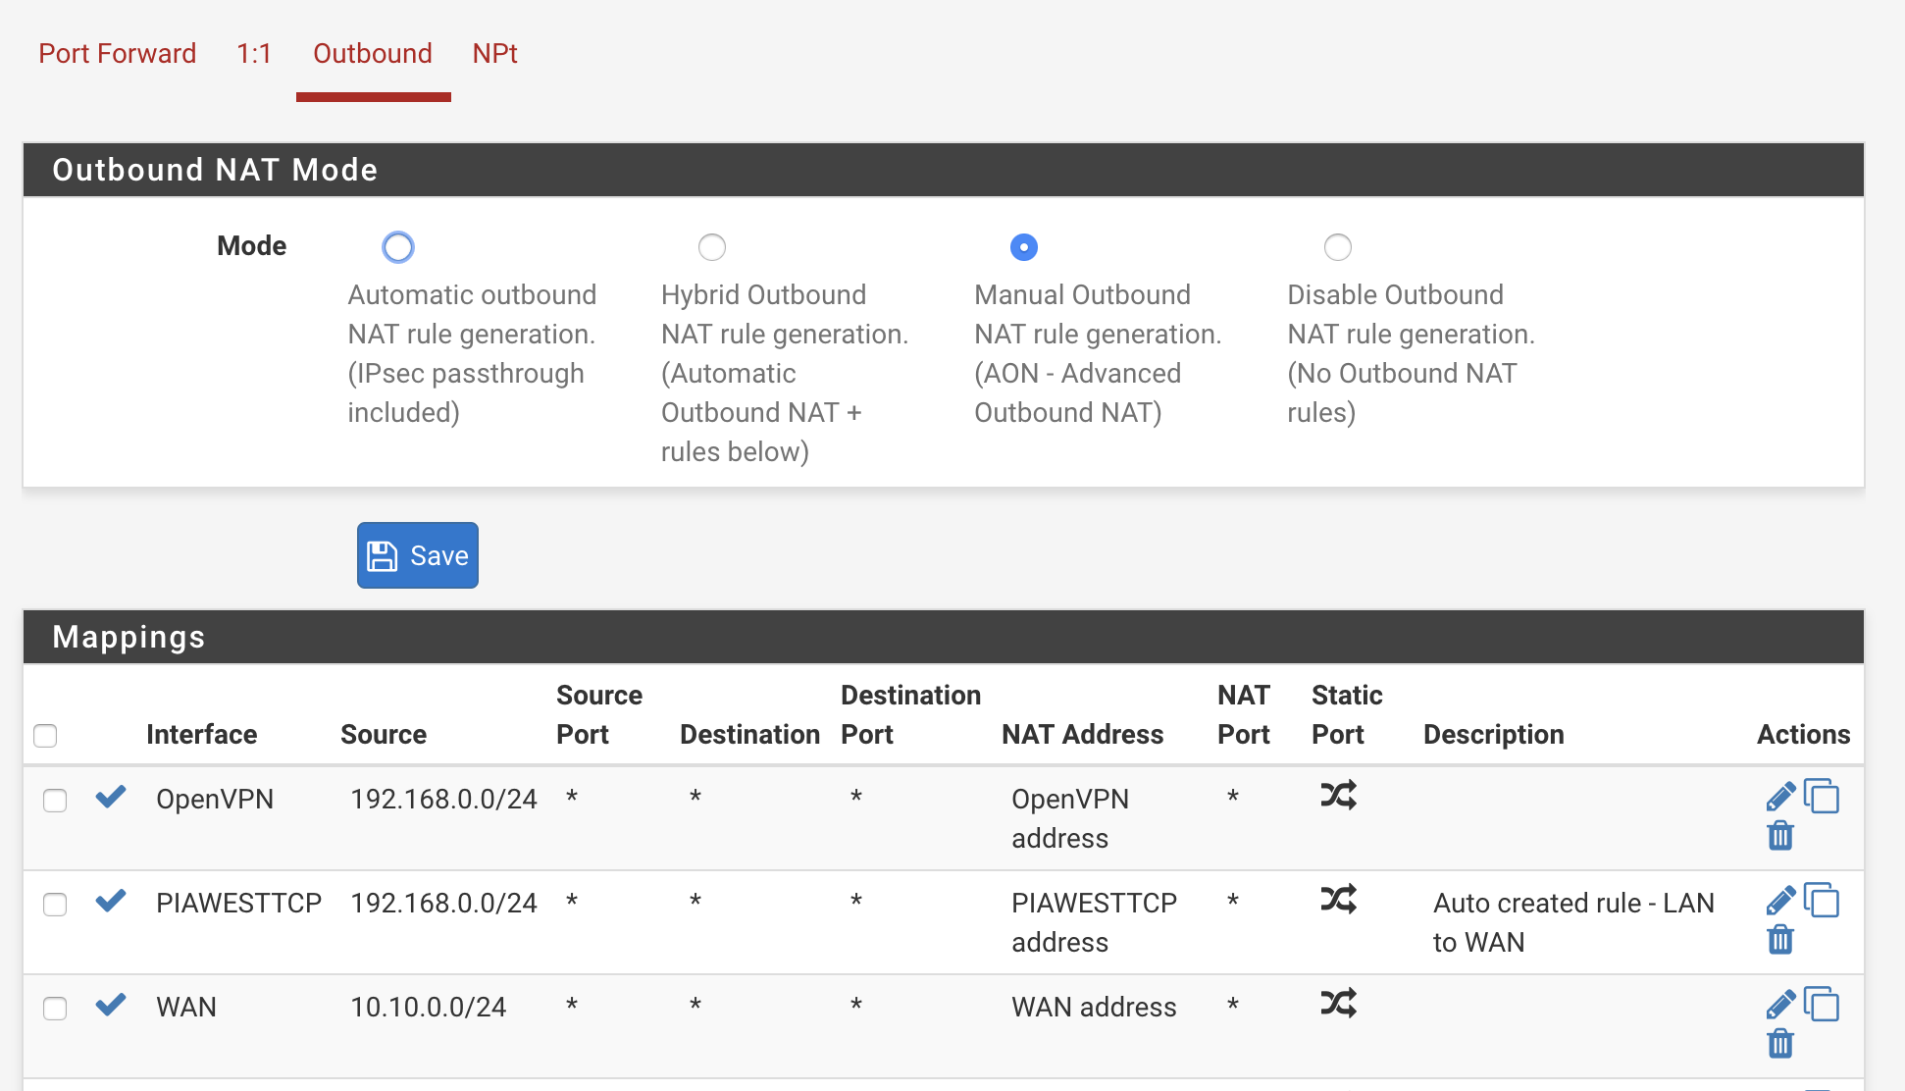Open the Port Forward tab
This screenshot has height=1091, width=1905.
(117, 53)
